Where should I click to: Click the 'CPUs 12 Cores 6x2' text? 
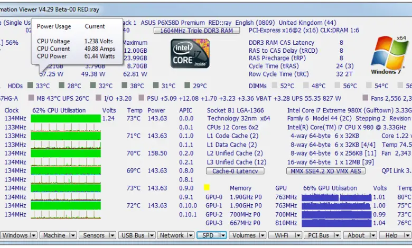232,127
